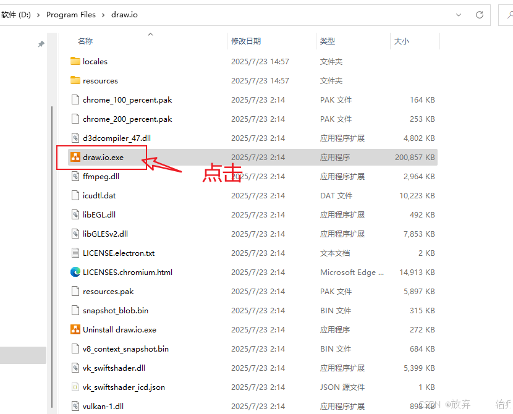Click the libGLESv2.dll file name
Screen dimensions: 513x414
tap(105, 234)
